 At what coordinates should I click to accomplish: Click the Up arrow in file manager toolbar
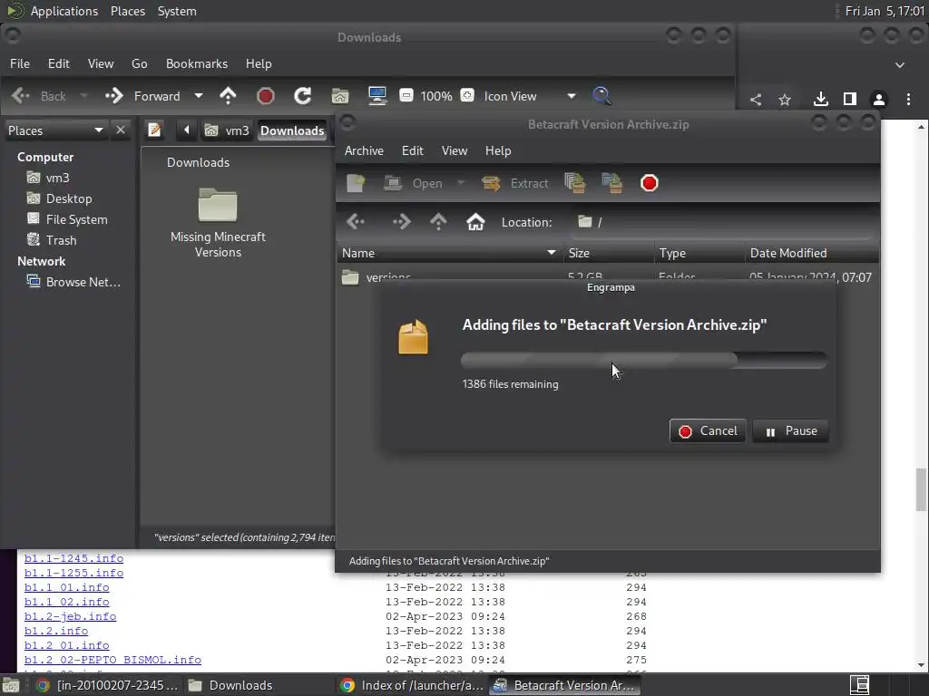click(x=228, y=96)
